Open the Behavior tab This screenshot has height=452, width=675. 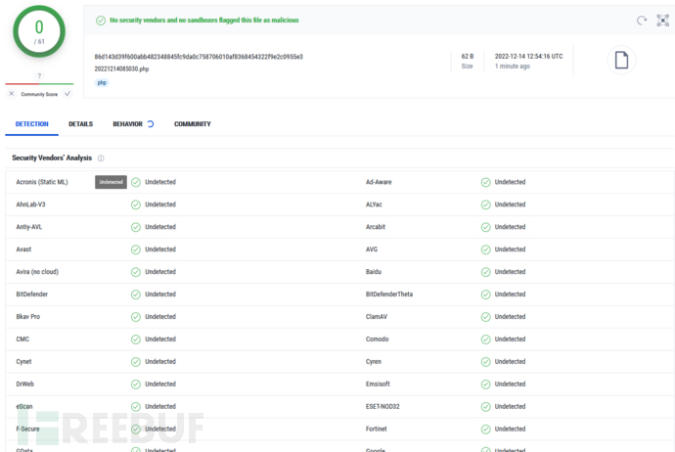(127, 124)
